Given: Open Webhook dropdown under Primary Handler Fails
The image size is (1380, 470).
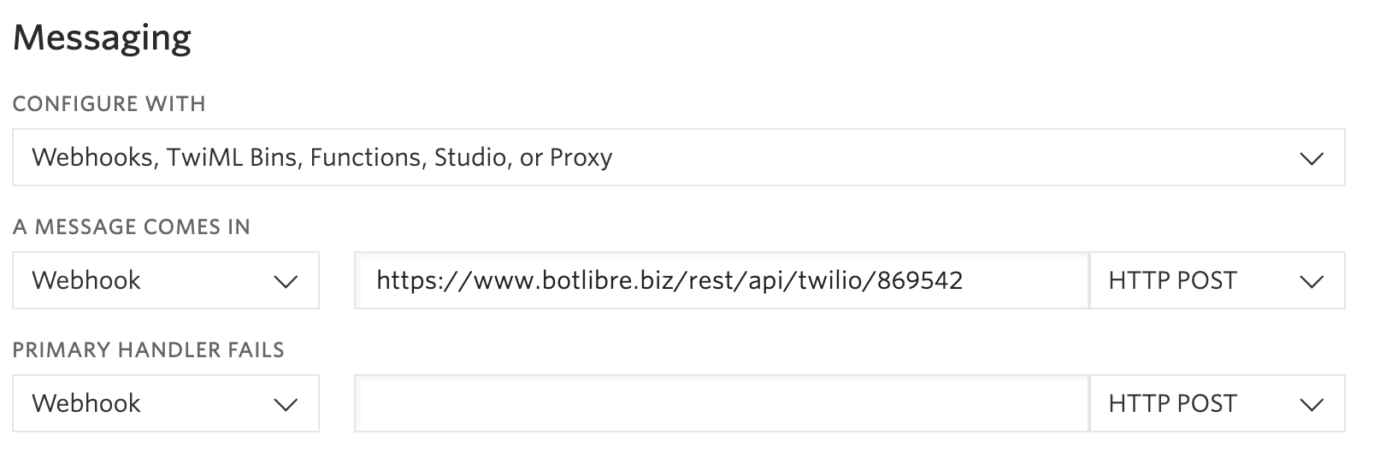Looking at the screenshot, I should 166,403.
